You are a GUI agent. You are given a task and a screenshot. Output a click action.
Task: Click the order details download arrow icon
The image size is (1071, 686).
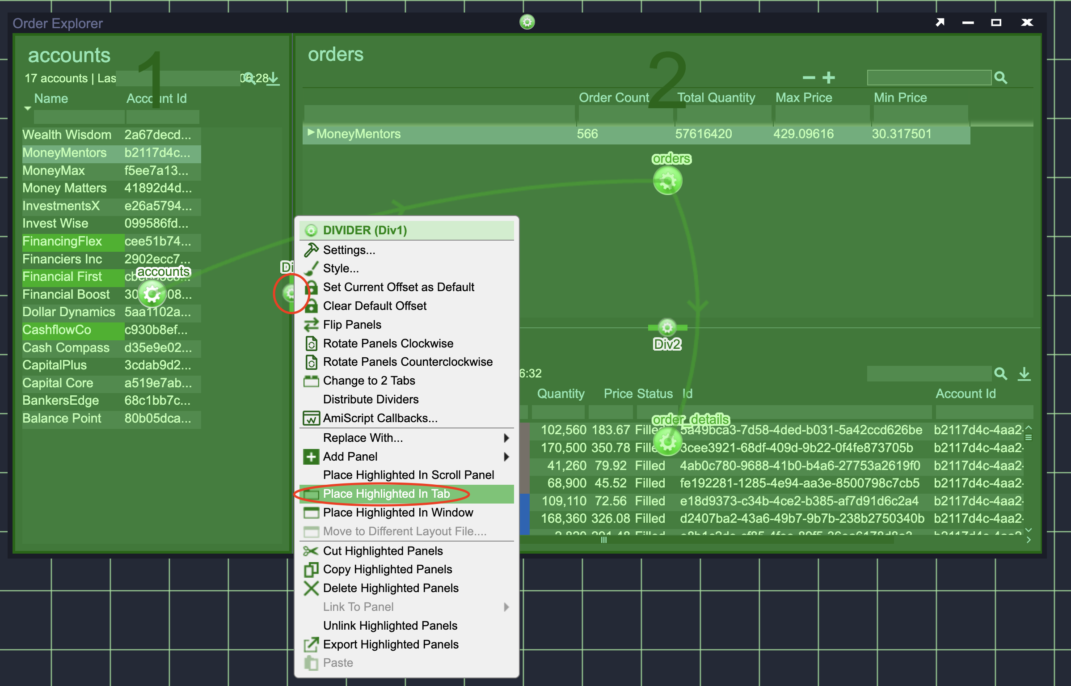1024,374
